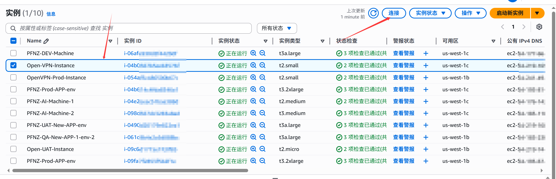This screenshot has height=179, width=556.
Task: Open 实例状态 actions dropdown
Action: tap(430, 13)
